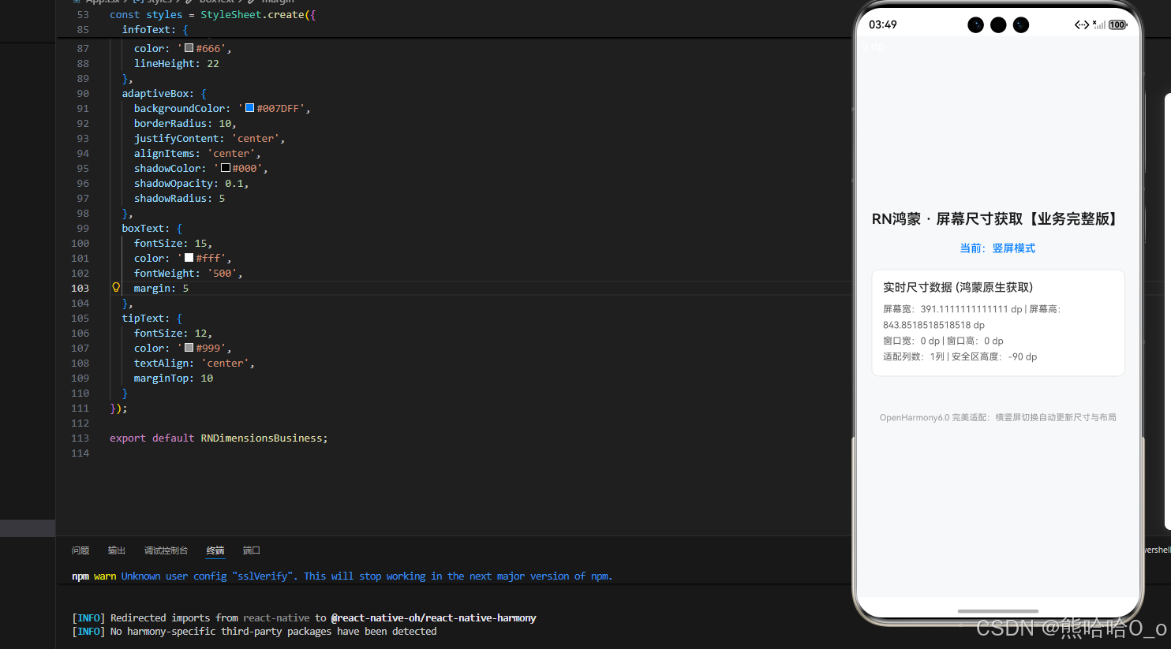Click the 'borderRadius: 10' line
This screenshot has width=1171, height=649.
coord(185,123)
